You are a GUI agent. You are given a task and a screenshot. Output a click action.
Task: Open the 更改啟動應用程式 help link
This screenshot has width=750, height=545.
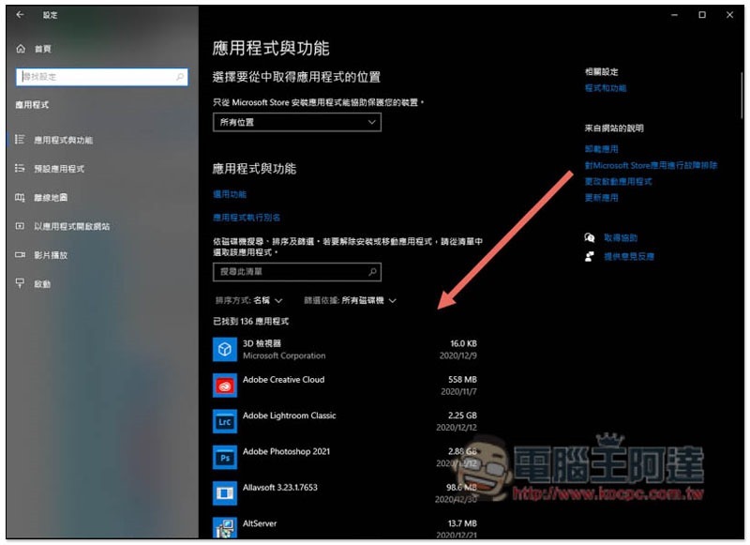[x=618, y=181]
